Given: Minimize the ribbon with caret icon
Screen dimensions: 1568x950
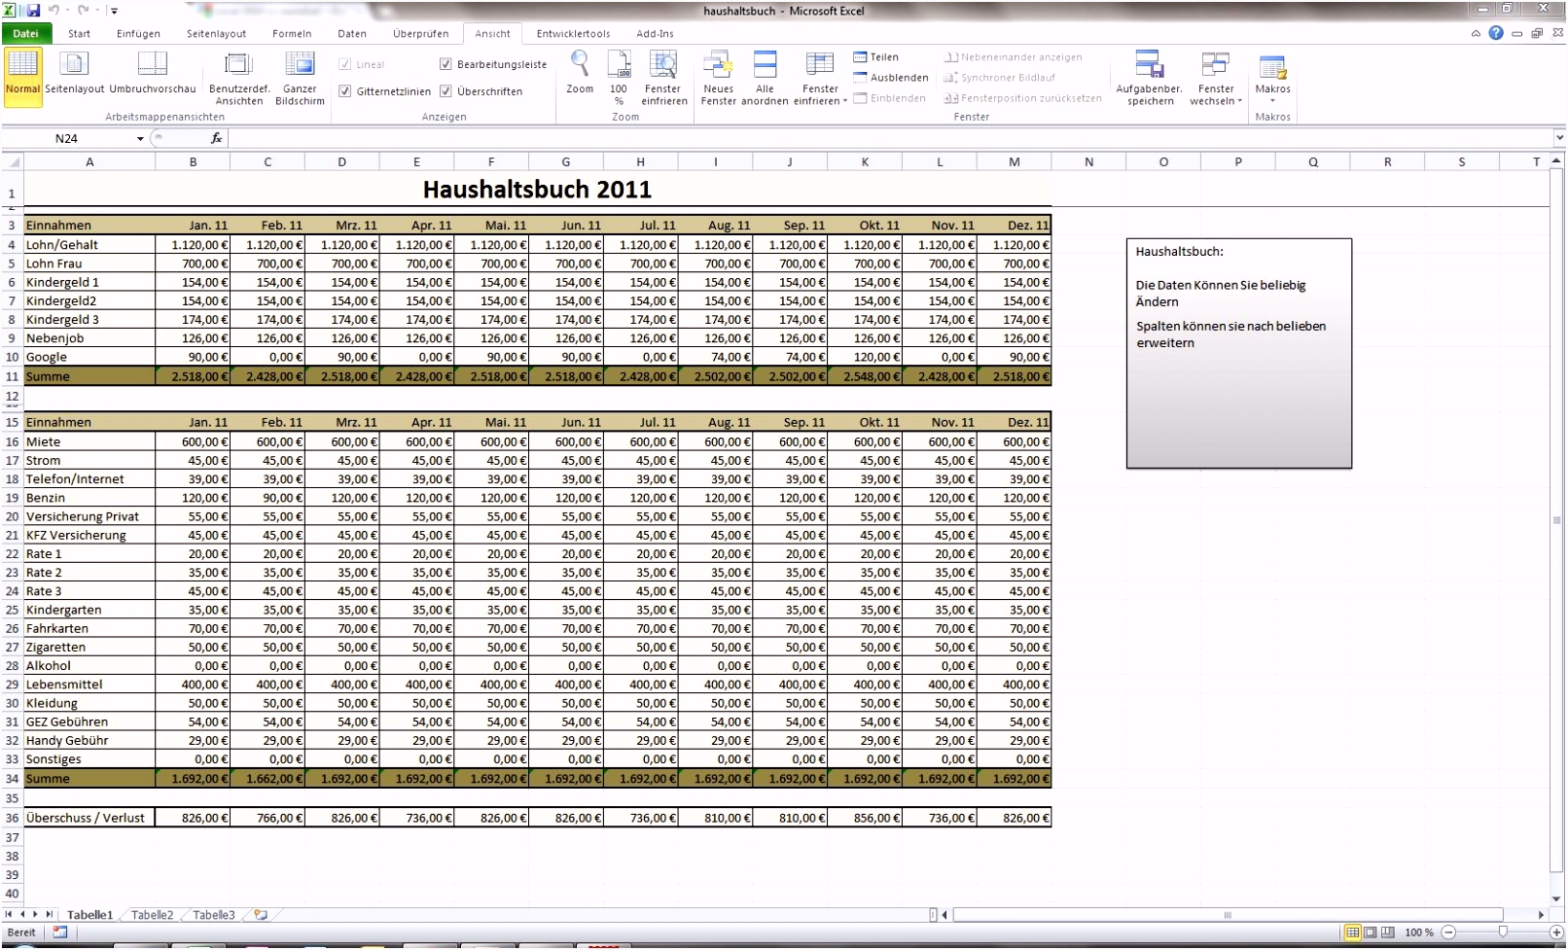Looking at the screenshot, I should pyautogui.click(x=1477, y=33).
